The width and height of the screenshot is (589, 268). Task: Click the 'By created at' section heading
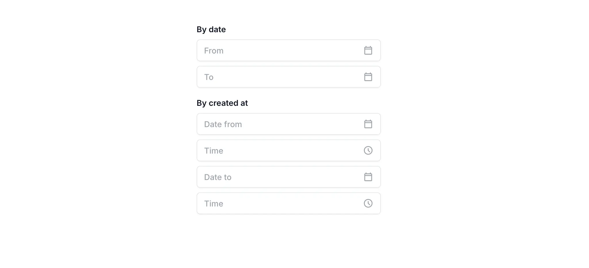[x=222, y=103]
